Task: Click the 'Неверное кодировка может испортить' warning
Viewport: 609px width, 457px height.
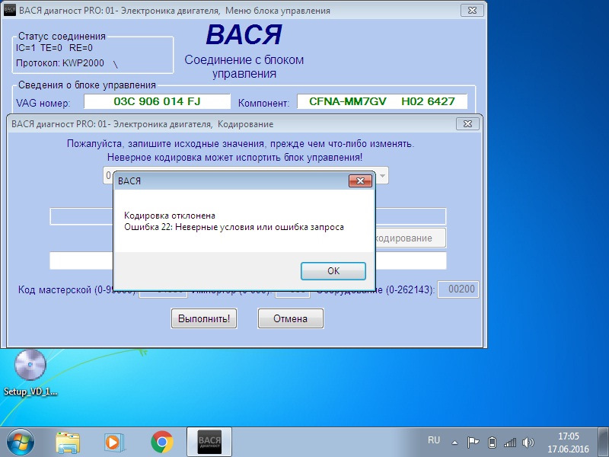Action: pos(234,158)
